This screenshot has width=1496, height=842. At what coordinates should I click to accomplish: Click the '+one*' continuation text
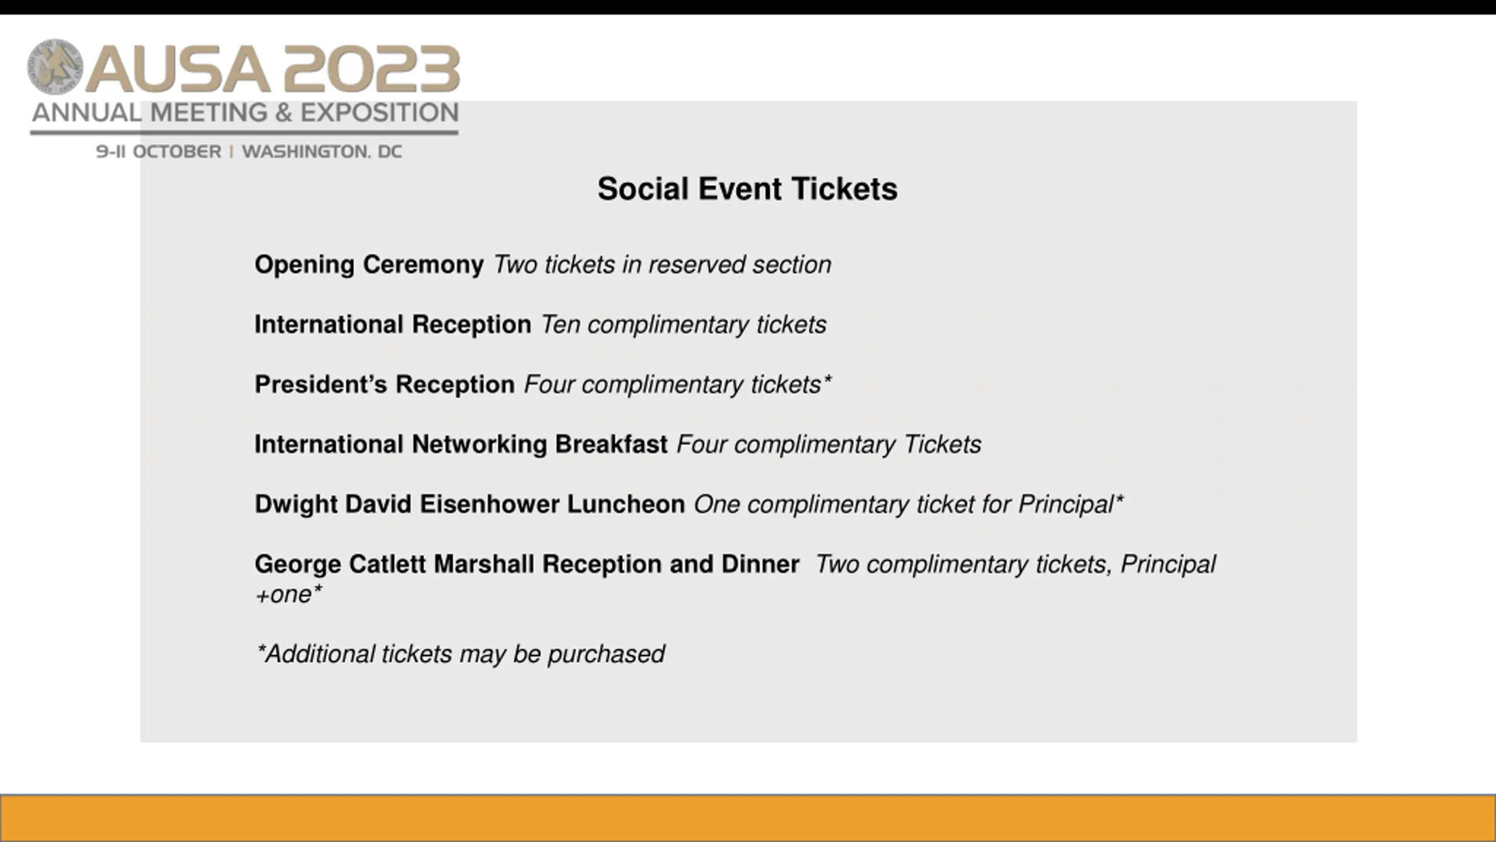289,595
